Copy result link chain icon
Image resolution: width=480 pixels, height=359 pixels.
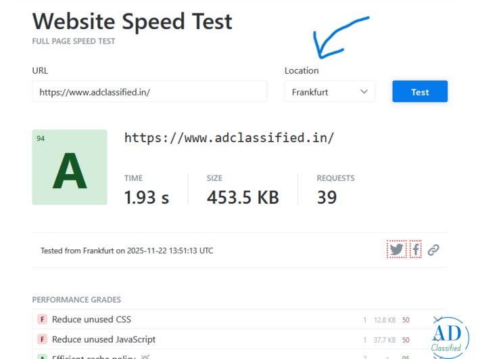click(x=433, y=250)
